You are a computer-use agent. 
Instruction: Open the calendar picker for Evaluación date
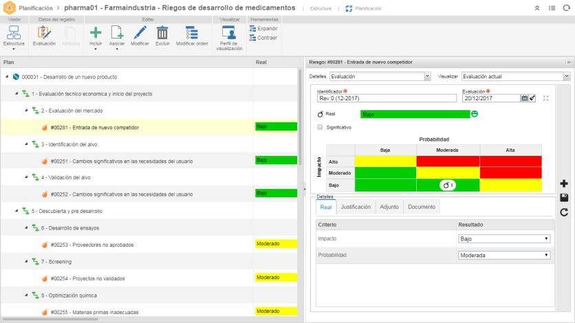[x=524, y=98]
